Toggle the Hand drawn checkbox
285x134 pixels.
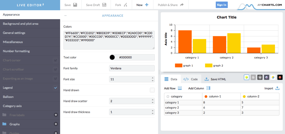152,90
